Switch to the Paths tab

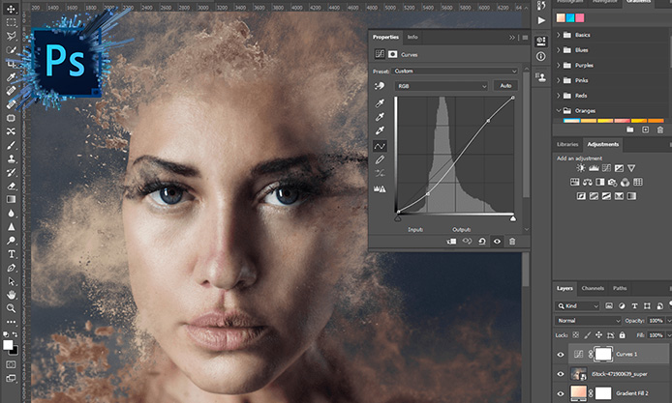click(x=620, y=288)
